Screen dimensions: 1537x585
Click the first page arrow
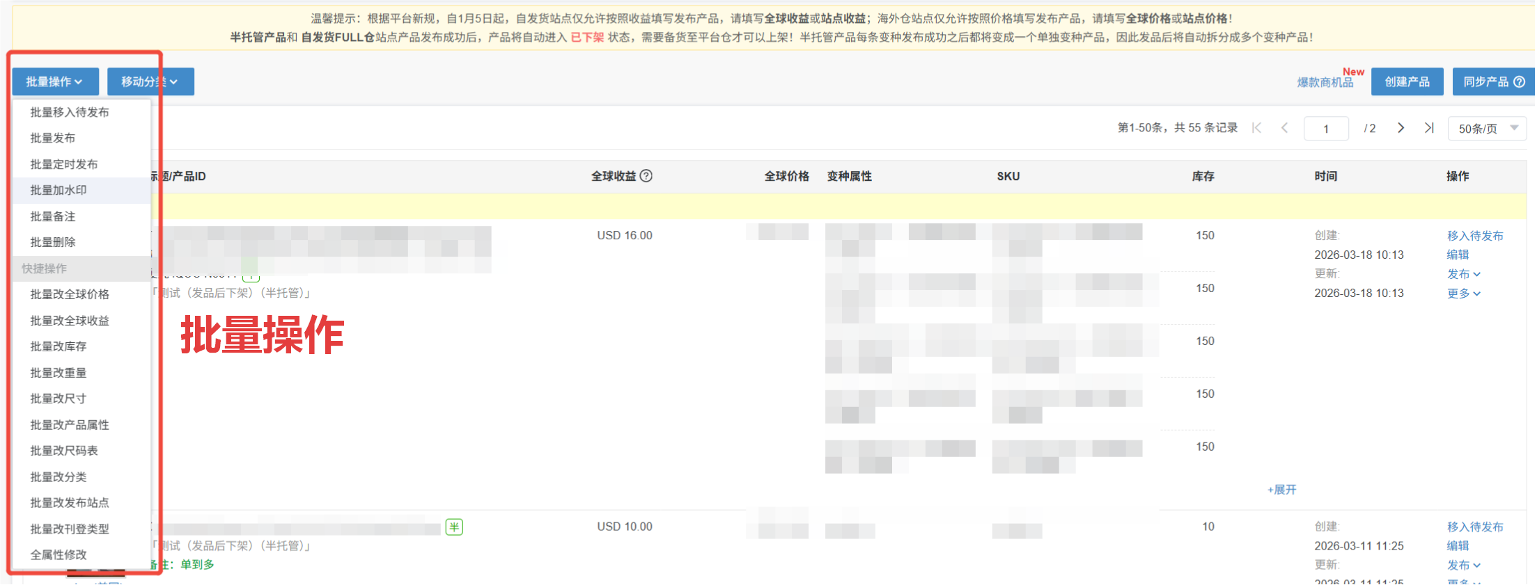1256,128
